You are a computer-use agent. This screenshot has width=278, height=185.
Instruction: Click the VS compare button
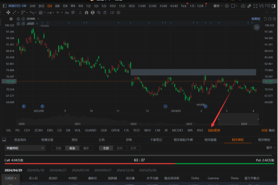coord(261,6)
